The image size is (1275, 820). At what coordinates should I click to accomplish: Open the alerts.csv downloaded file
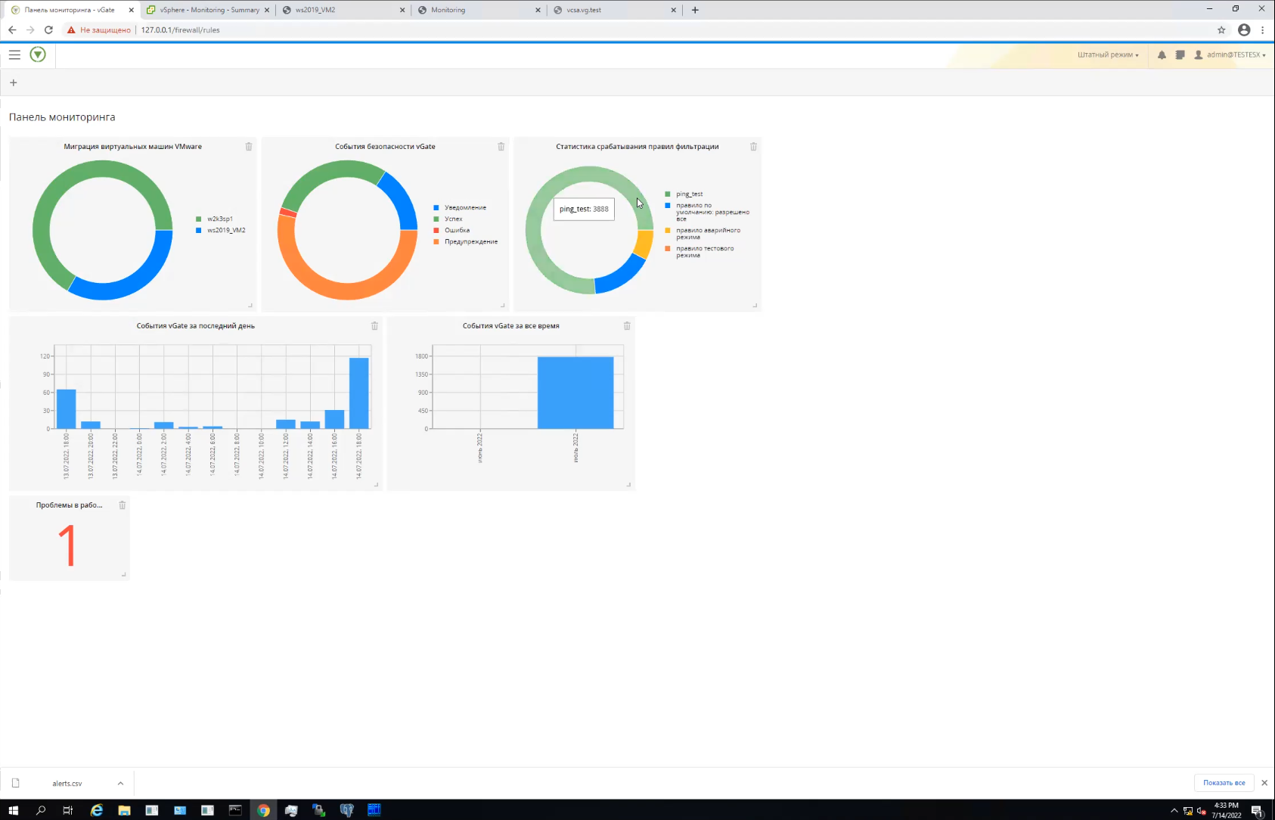point(67,784)
